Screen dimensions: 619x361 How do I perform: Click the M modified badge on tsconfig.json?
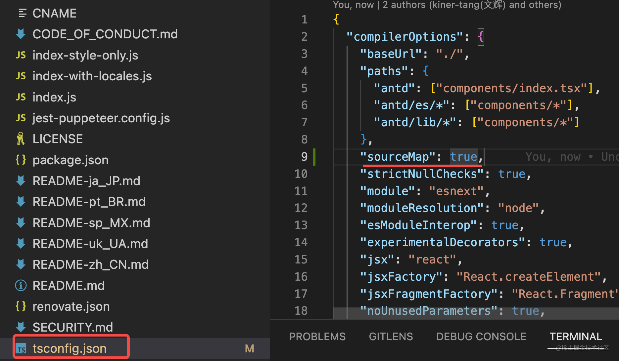pyautogui.click(x=249, y=348)
